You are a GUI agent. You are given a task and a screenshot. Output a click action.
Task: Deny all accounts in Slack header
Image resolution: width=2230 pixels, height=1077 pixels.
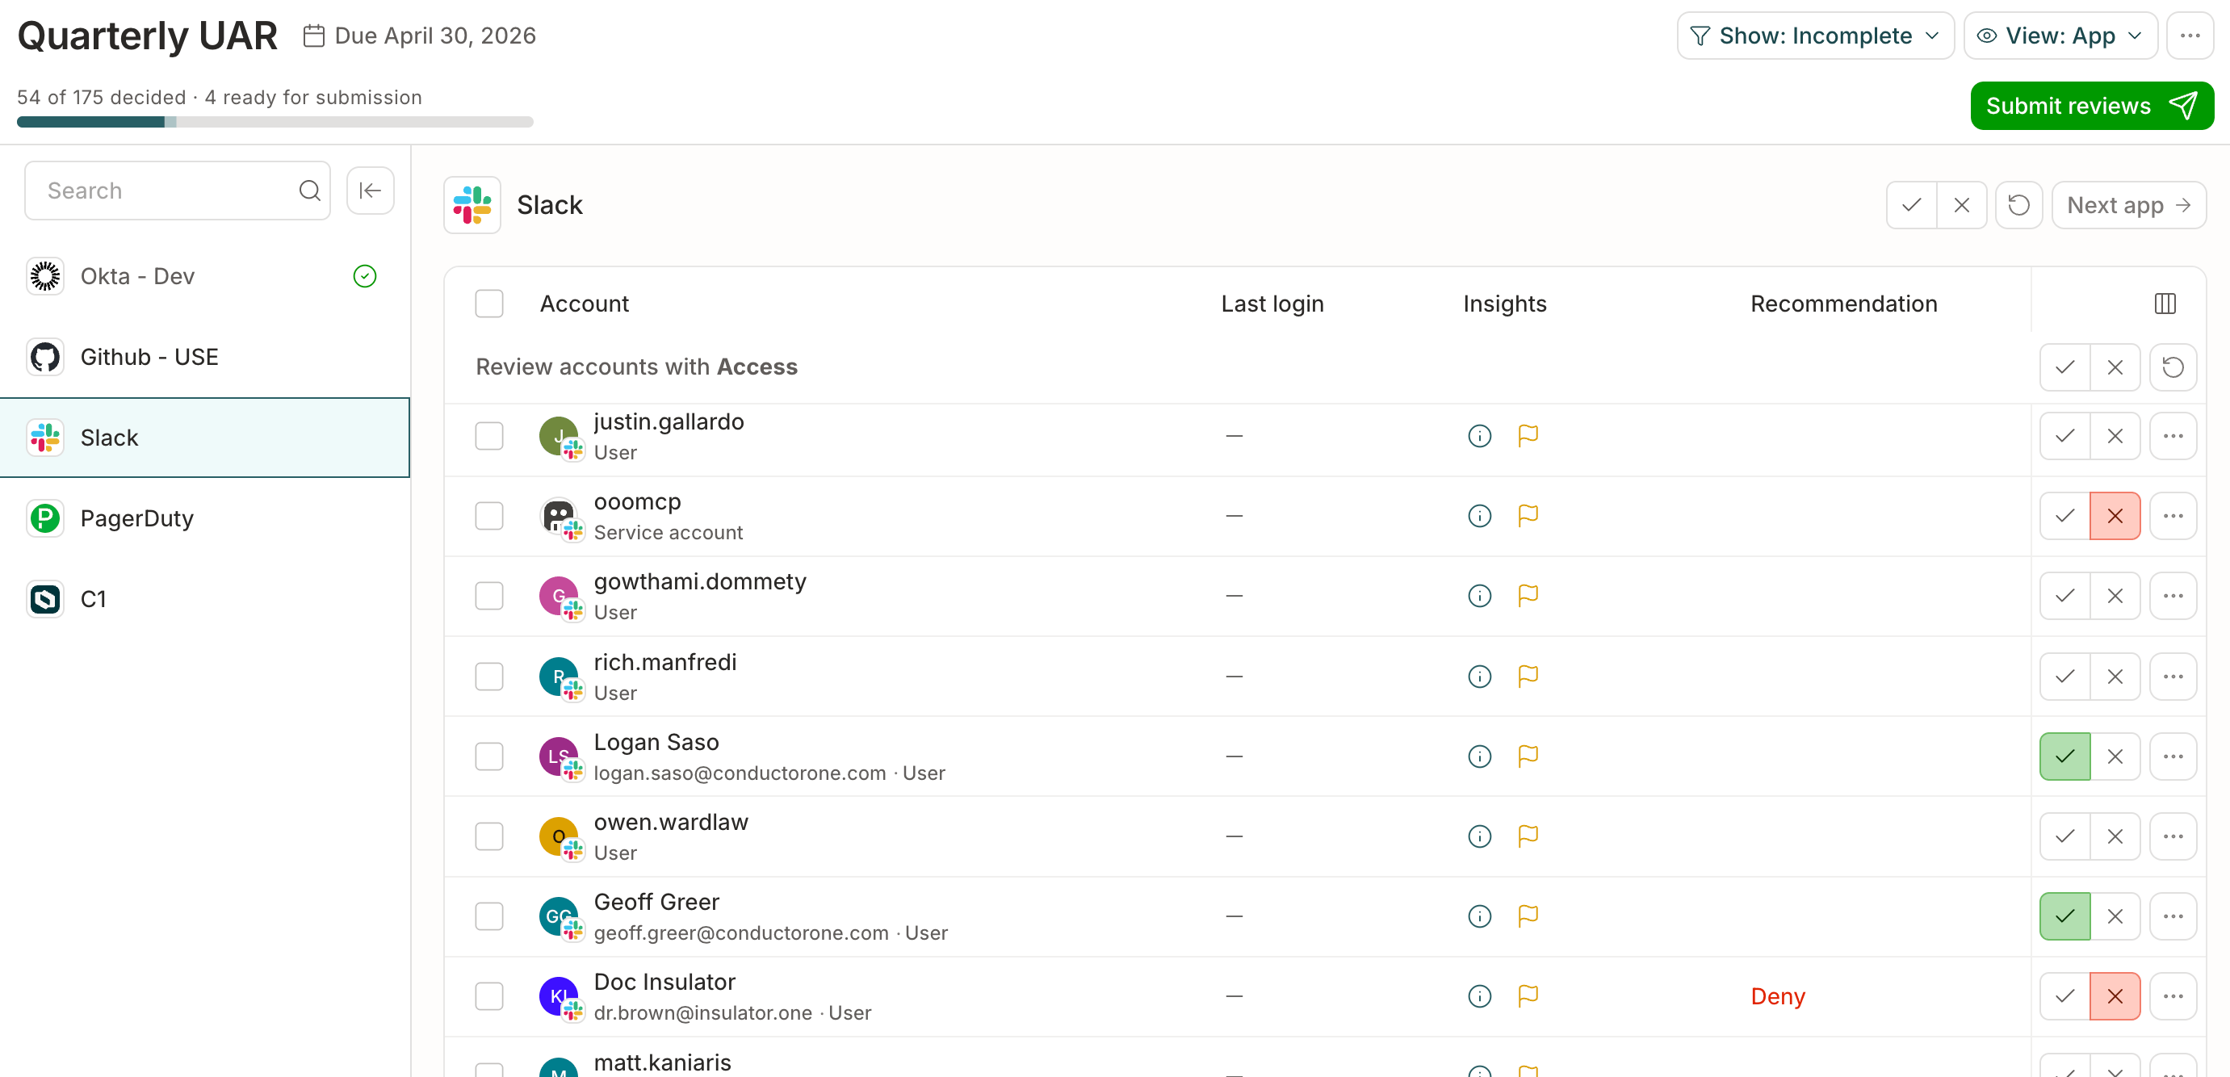1962,205
